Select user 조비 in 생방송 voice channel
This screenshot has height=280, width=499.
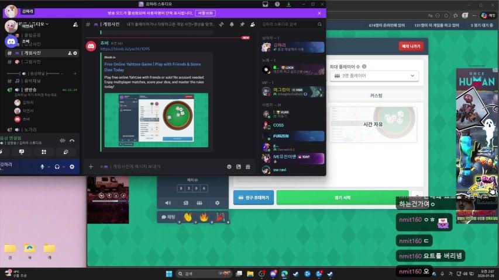click(x=26, y=119)
